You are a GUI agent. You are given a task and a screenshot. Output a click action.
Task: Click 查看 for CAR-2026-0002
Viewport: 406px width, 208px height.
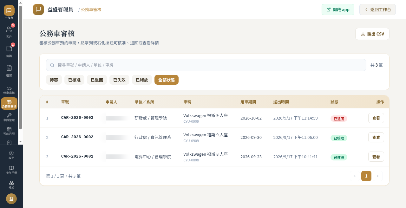coord(376,137)
